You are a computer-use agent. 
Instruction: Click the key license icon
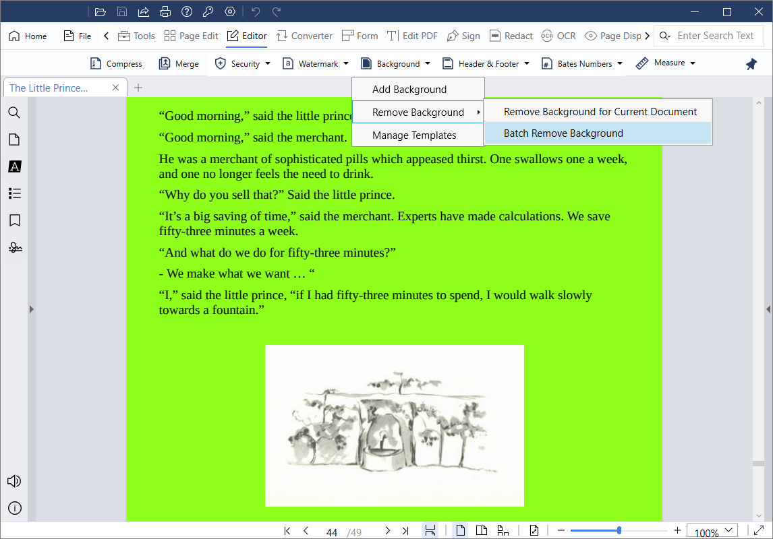(208, 12)
